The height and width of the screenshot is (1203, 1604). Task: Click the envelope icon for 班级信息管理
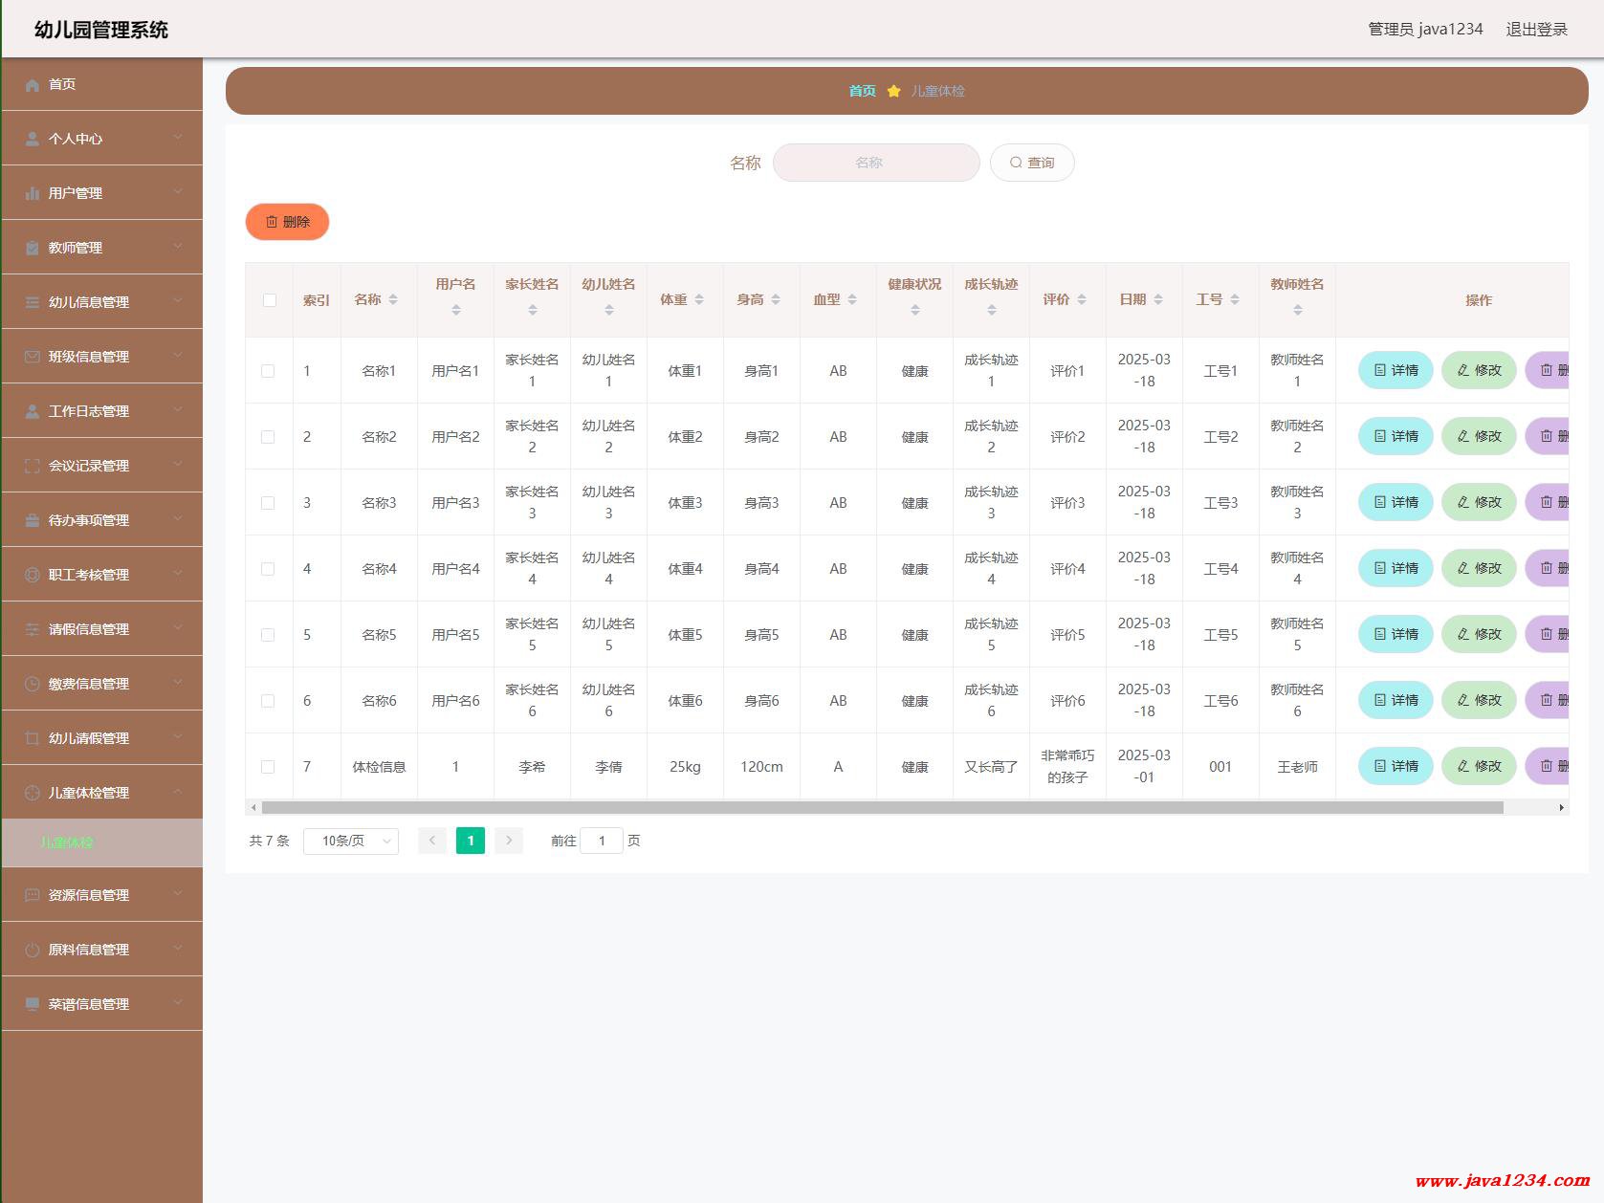click(32, 358)
